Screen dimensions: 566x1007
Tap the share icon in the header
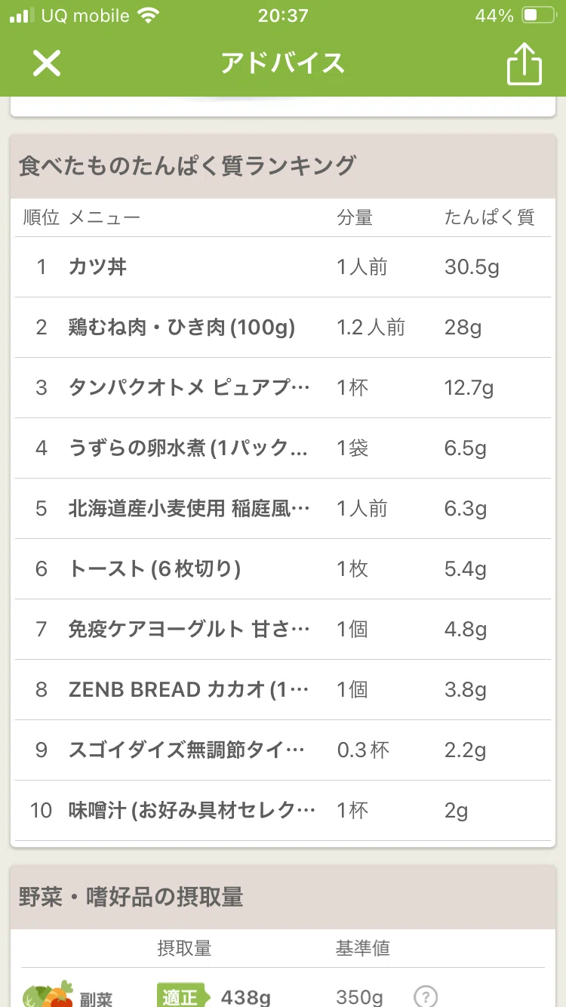[x=524, y=63]
